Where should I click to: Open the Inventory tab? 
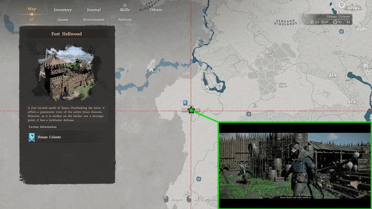click(x=63, y=10)
